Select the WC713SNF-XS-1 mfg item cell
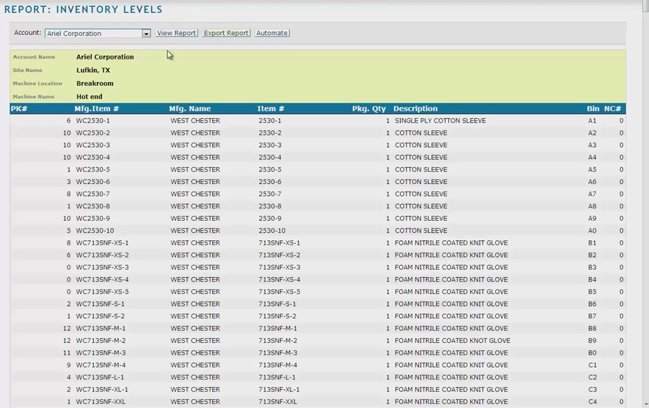649x408 pixels. pyautogui.click(x=102, y=242)
